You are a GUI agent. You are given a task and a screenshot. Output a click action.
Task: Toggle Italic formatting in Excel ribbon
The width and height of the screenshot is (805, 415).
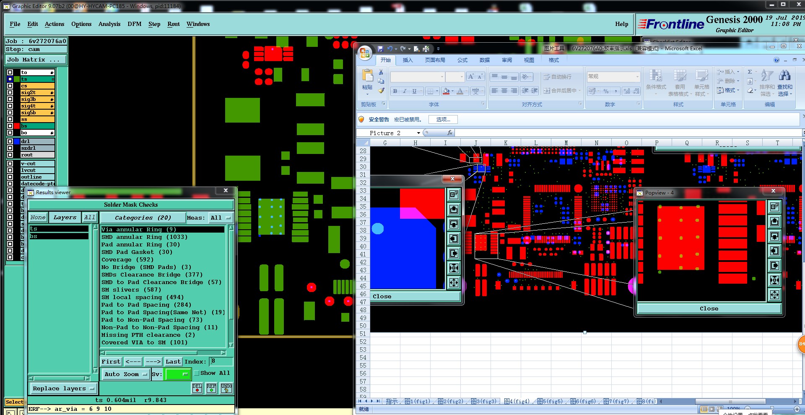click(405, 91)
